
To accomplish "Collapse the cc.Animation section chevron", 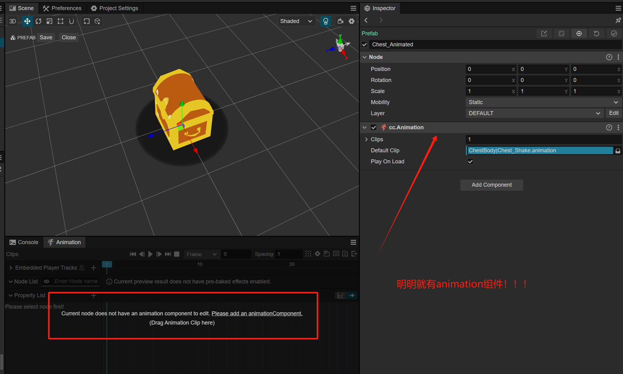I will pyautogui.click(x=364, y=127).
